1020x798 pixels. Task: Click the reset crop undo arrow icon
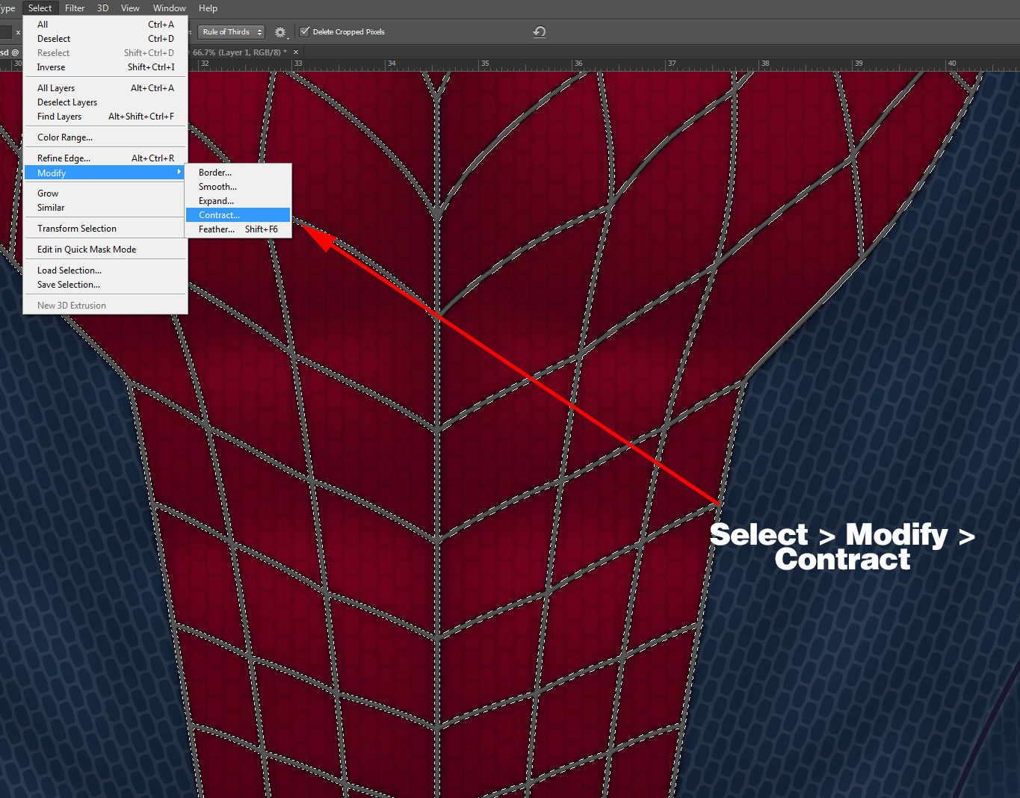click(x=539, y=31)
